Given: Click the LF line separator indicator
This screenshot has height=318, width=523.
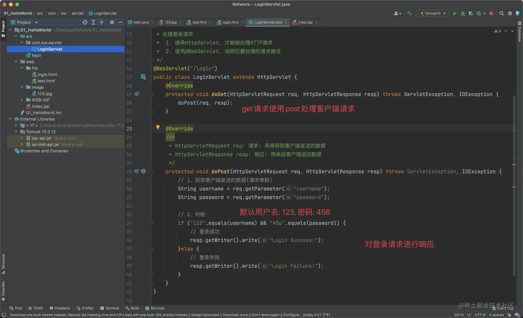Looking at the screenshot, I should 469,315.
